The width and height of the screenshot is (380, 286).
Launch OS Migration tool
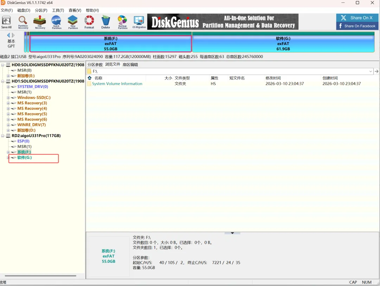(139, 22)
